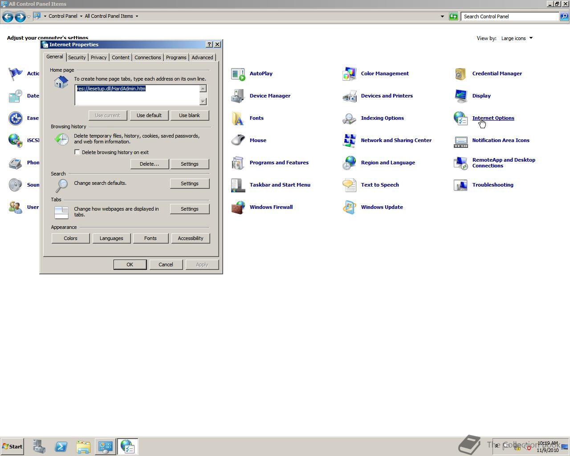
Task: Open Server Manager from the taskbar
Action: coord(39,447)
